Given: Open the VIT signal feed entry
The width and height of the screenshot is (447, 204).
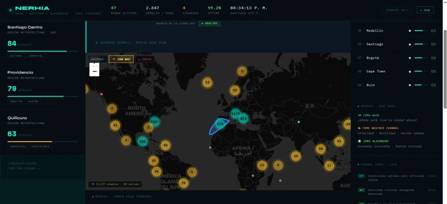Looking at the screenshot, I should (x=397, y=178).
